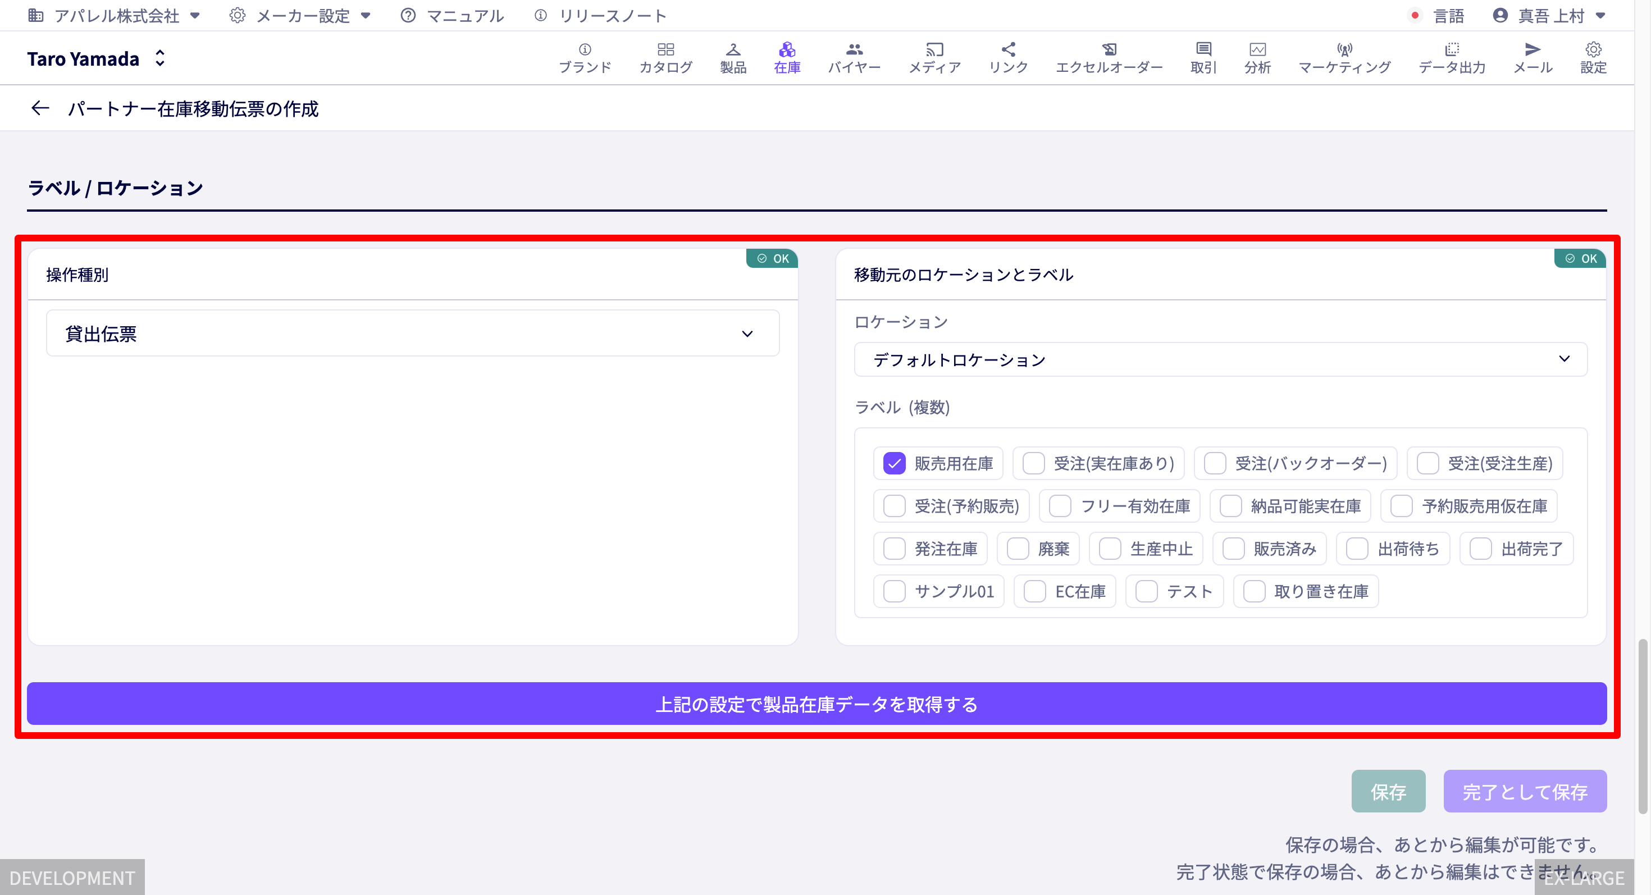
Task: Select the 在庫 inventory icon
Action: 786,58
